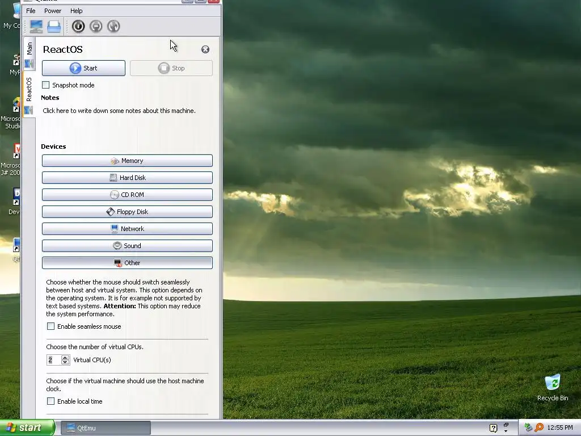Expand the Floppy Disk device section

pos(127,212)
